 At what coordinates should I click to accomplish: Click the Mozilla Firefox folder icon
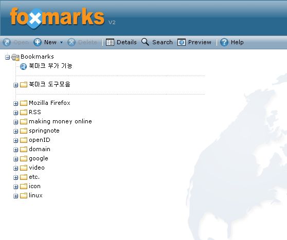click(24, 103)
